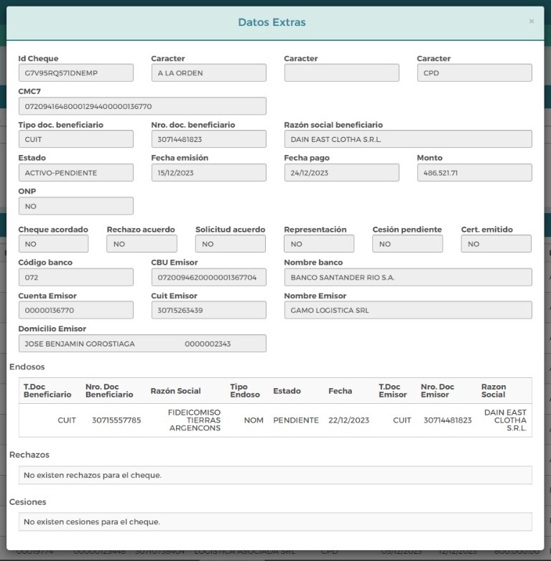Click Cheque acordado field
The image size is (551, 561).
(x=53, y=244)
